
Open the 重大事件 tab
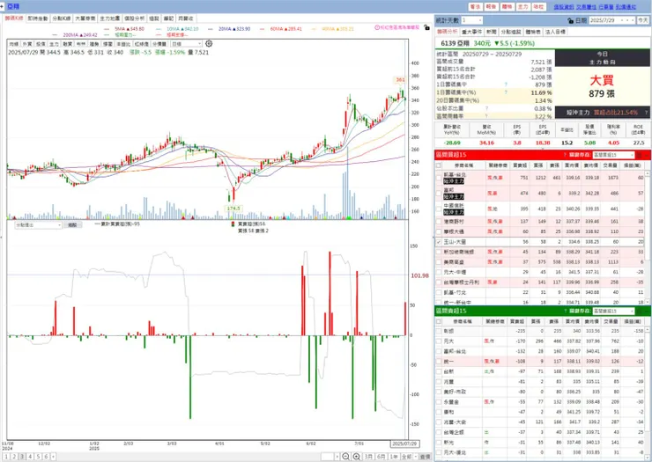471,32
